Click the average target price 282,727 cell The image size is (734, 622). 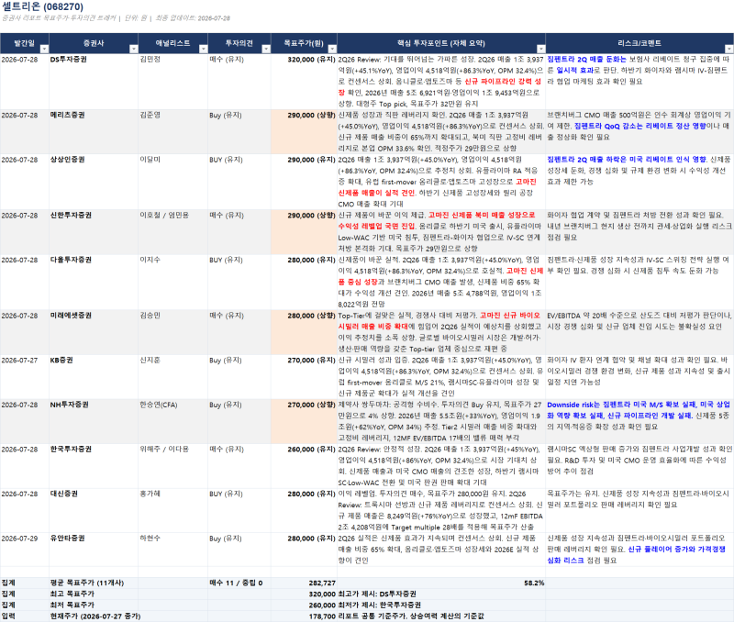tap(304, 583)
